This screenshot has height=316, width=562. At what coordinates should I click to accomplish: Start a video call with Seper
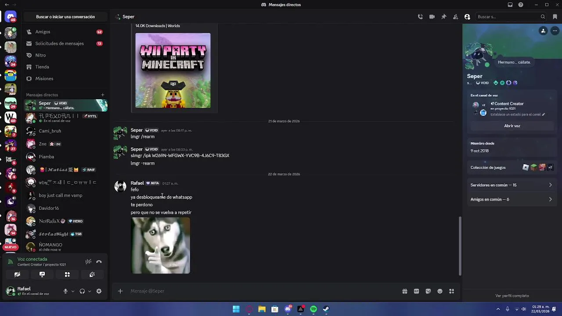tap(432, 17)
